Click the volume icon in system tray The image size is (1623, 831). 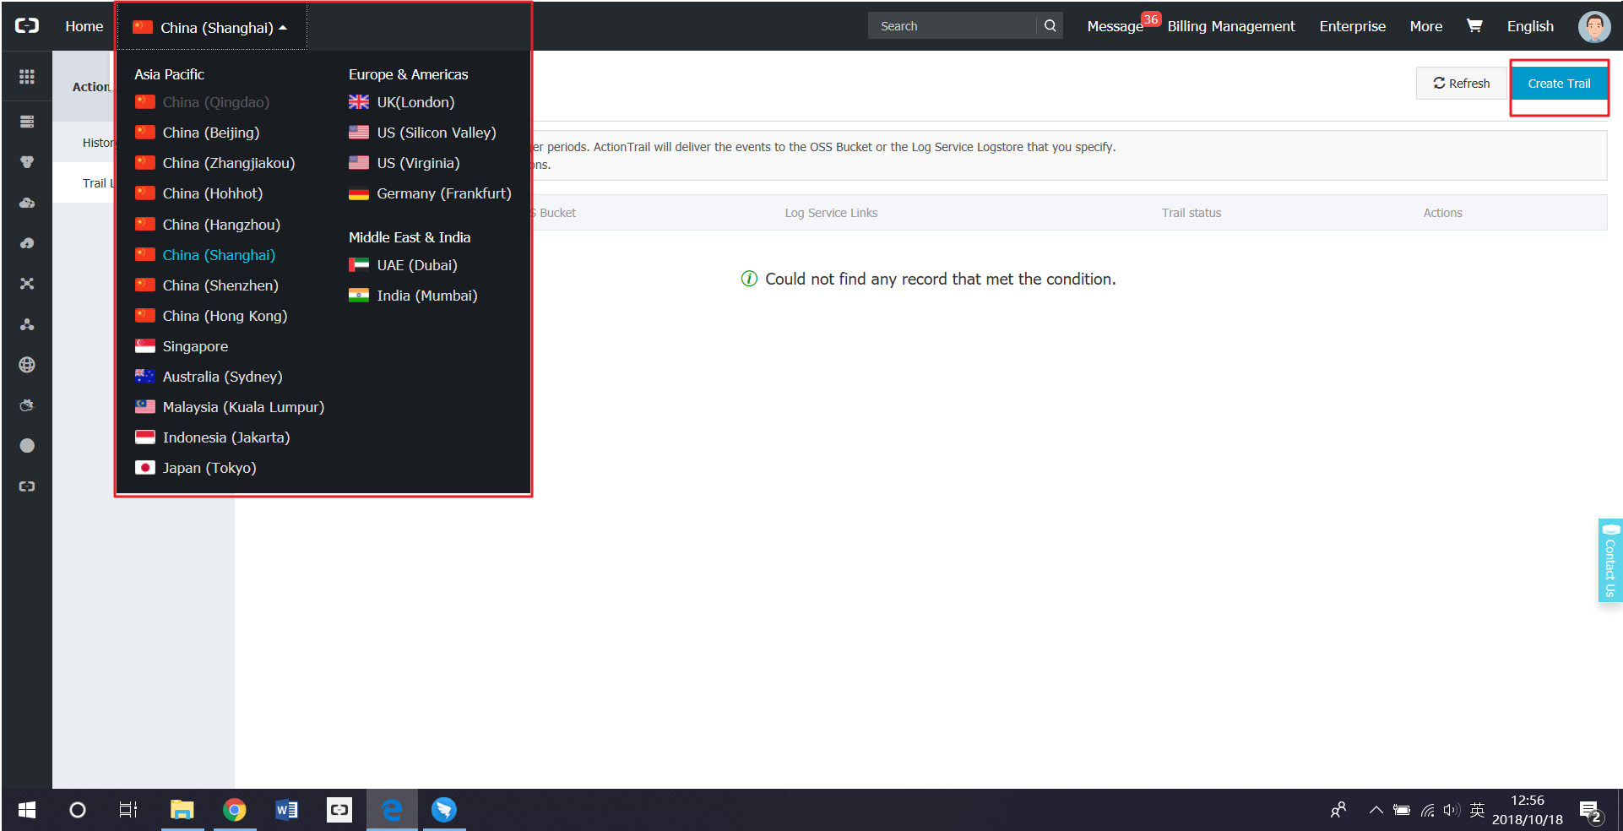pyautogui.click(x=1452, y=811)
